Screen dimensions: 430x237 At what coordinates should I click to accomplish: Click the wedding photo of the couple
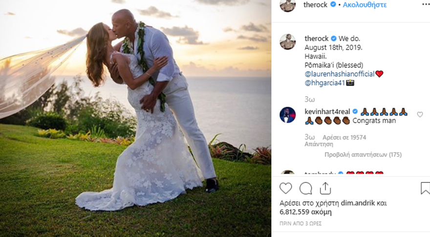coord(135,118)
